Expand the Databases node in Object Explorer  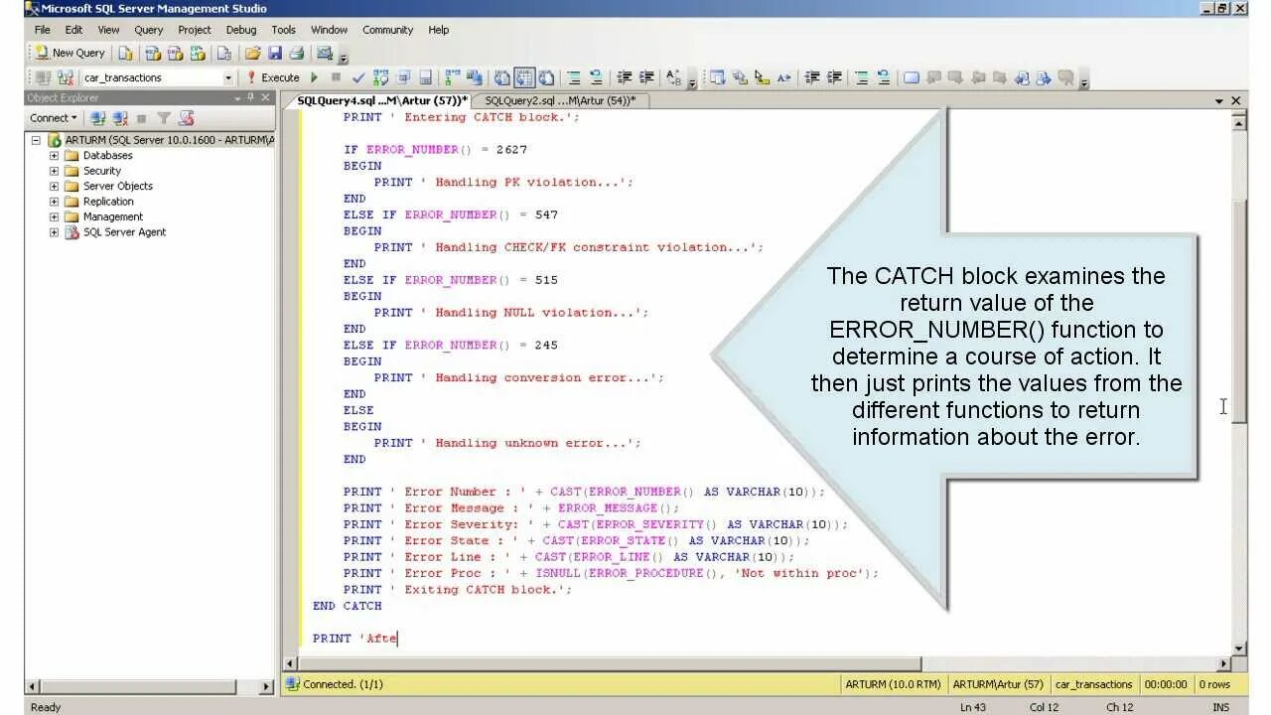[54, 155]
